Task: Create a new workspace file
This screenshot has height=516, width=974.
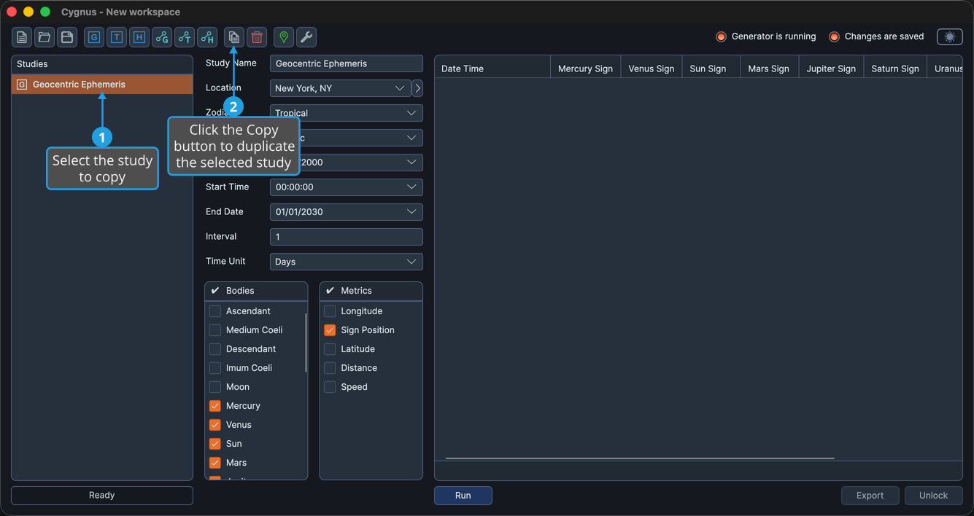Action: pos(22,37)
